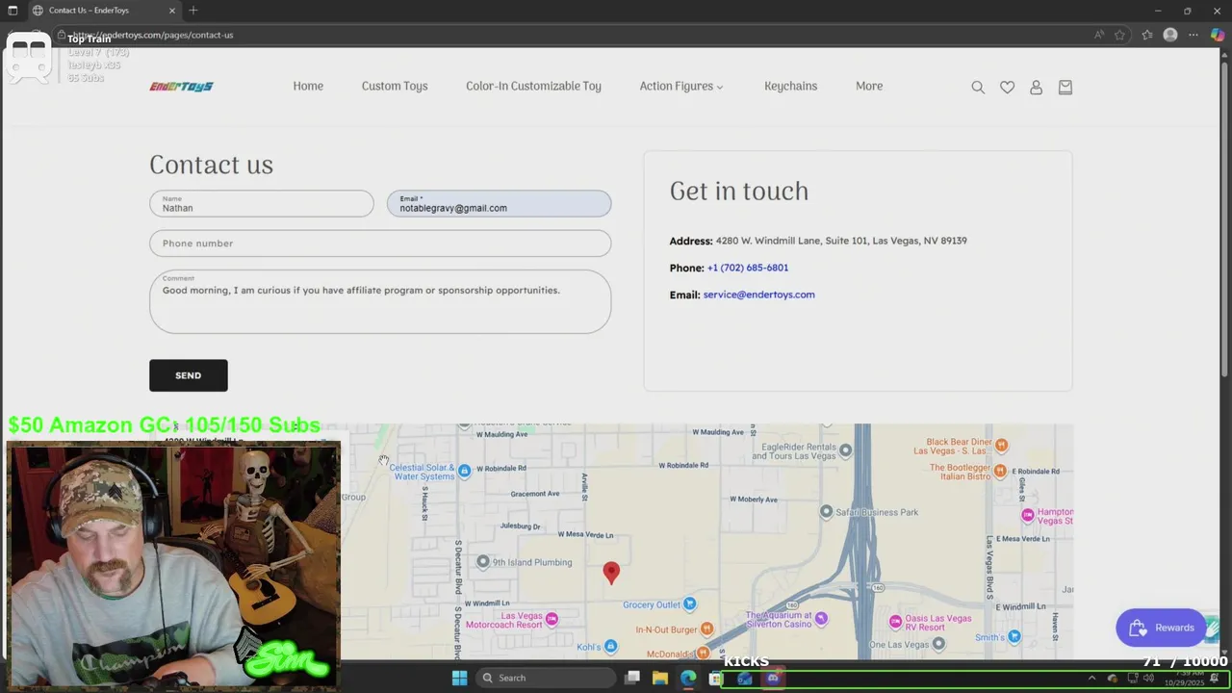Click the Windows taskbar Search box
Viewport: 1232px width, 693px height.
(546, 678)
